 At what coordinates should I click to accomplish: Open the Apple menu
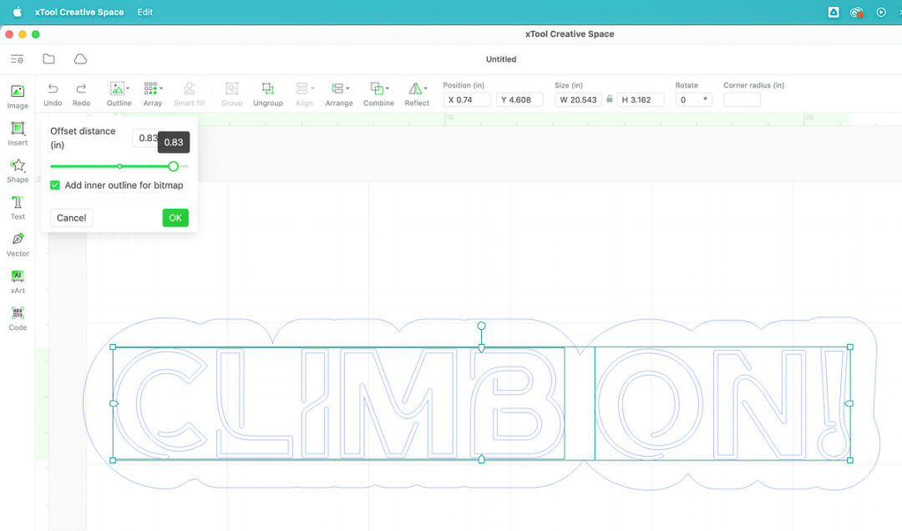17,13
